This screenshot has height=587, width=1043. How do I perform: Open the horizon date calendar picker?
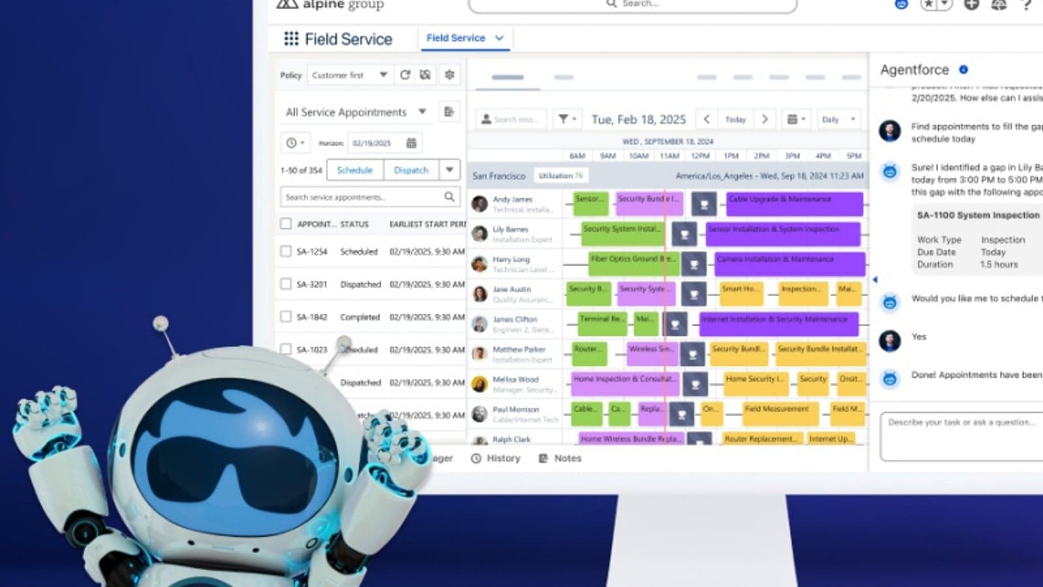pyautogui.click(x=411, y=142)
